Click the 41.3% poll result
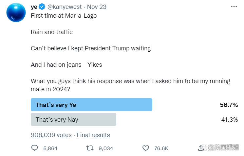The width and height of the screenshot is (244, 156). (229, 119)
